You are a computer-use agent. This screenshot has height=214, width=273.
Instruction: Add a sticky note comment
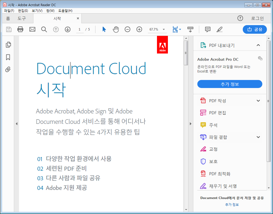[208, 29]
